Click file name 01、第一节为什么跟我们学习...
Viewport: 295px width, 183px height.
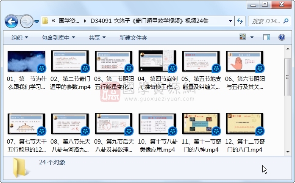(x=27, y=83)
